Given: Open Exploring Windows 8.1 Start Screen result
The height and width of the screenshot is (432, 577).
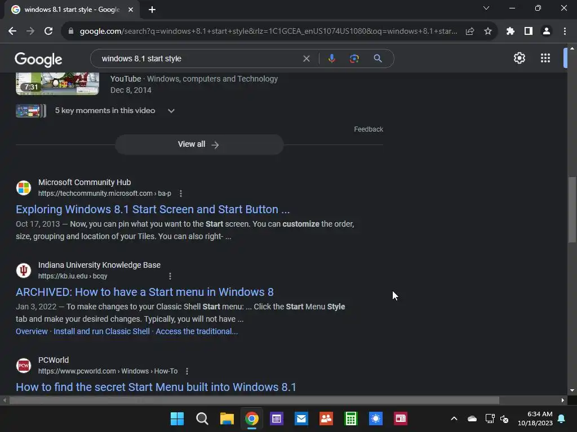Looking at the screenshot, I should (x=153, y=209).
